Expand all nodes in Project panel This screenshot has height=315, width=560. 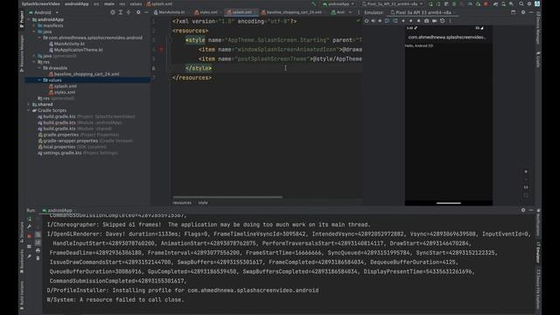click(x=121, y=12)
